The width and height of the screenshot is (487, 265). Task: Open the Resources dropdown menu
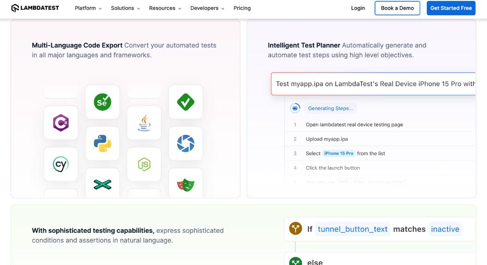pos(165,8)
